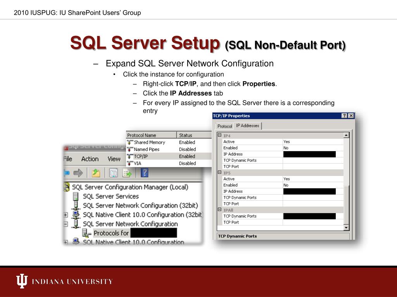Select the Shared Memory protocol row
The height and width of the screenshot is (297, 397).
point(169,142)
